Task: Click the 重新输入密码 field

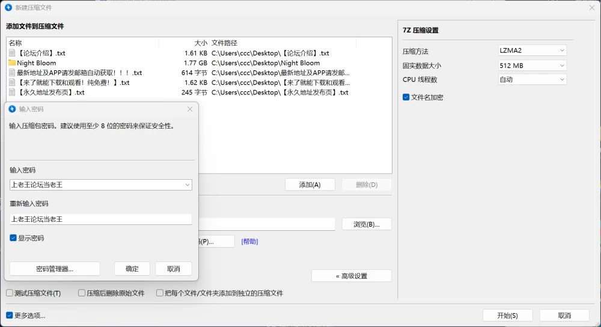Action: pyautogui.click(x=101, y=219)
